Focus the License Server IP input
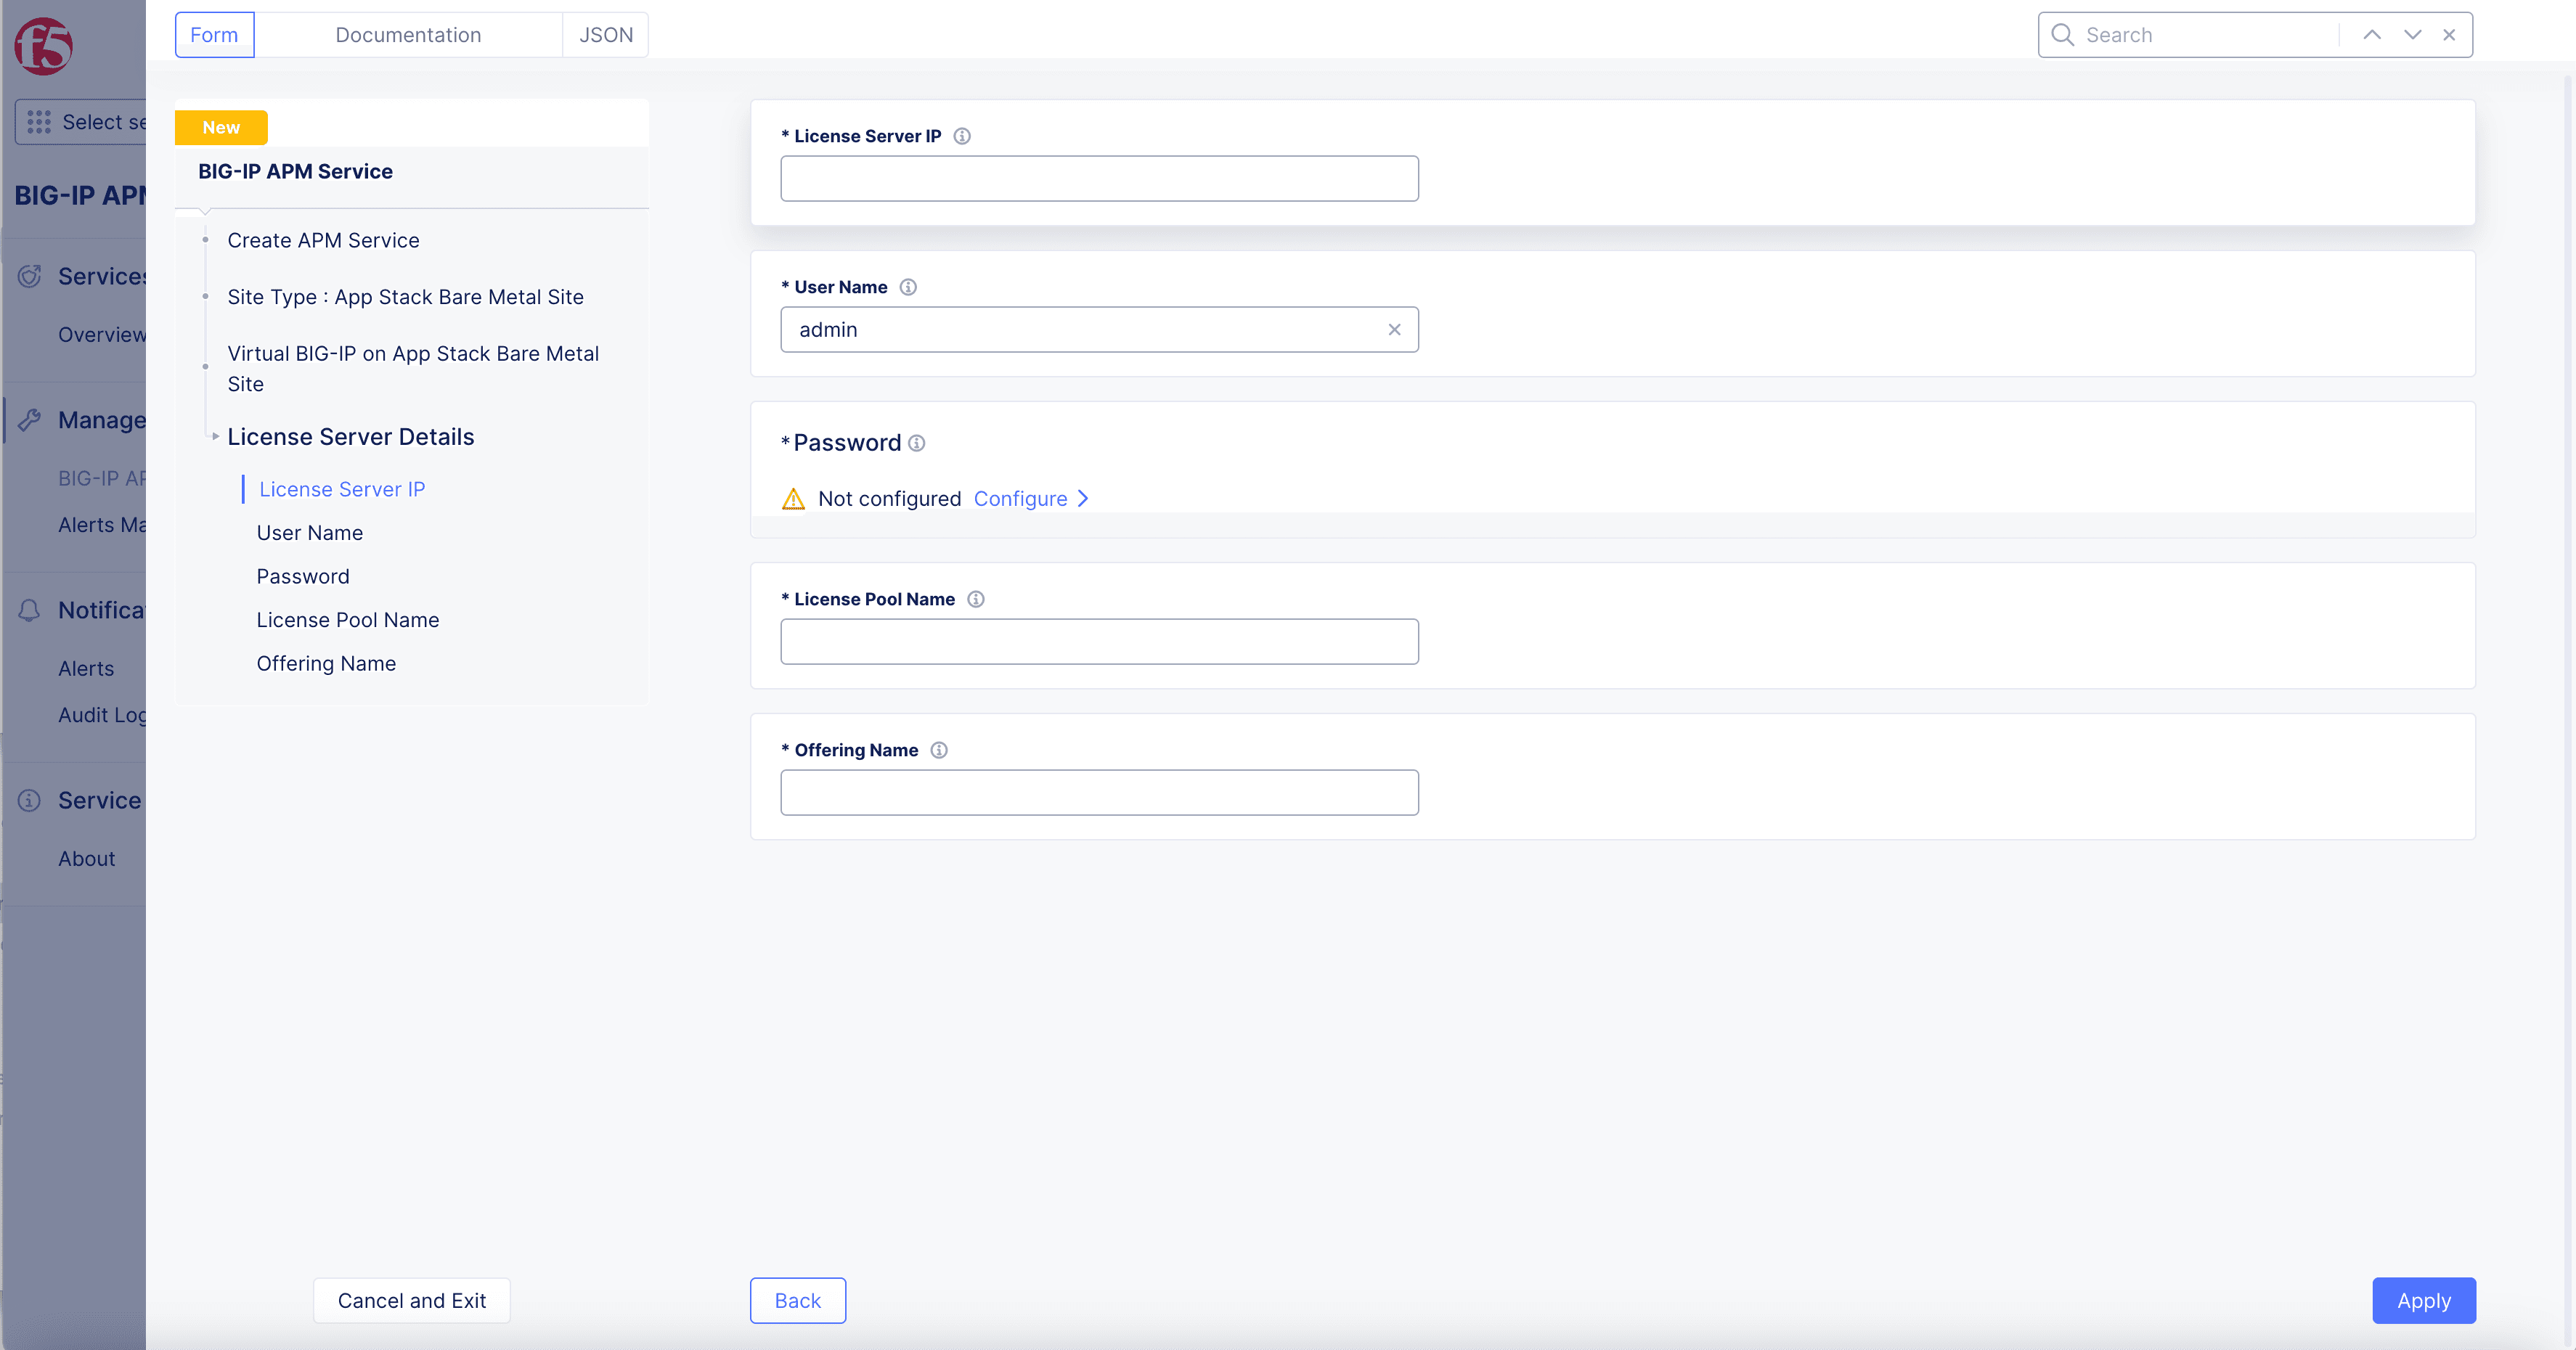This screenshot has height=1350, width=2576. (x=1099, y=179)
